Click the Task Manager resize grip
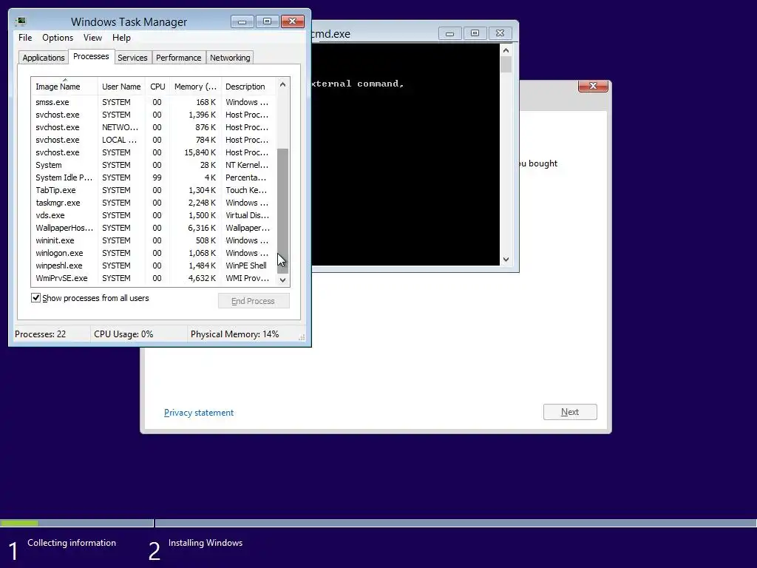This screenshot has height=568, width=757. tap(302, 337)
